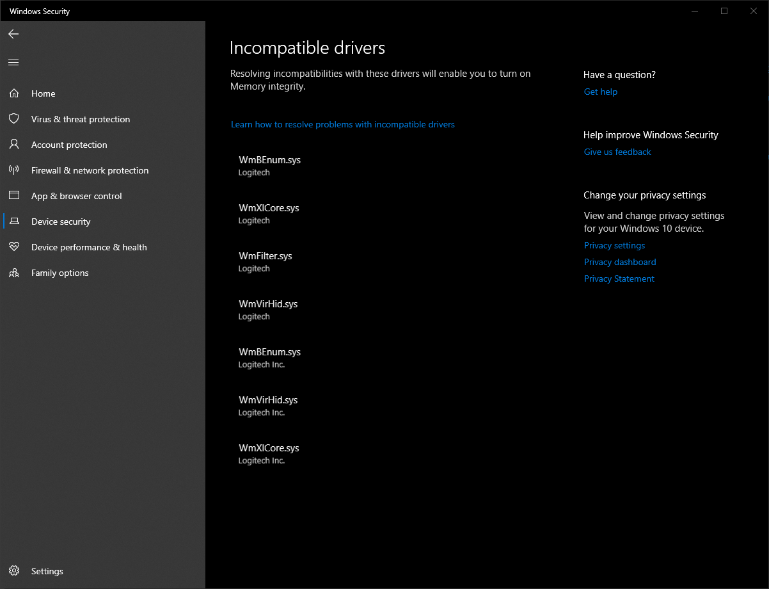Open the Privacy settings link

614,246
